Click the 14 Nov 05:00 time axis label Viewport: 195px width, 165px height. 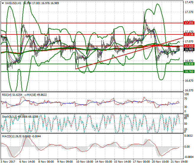tap(104, 162)
